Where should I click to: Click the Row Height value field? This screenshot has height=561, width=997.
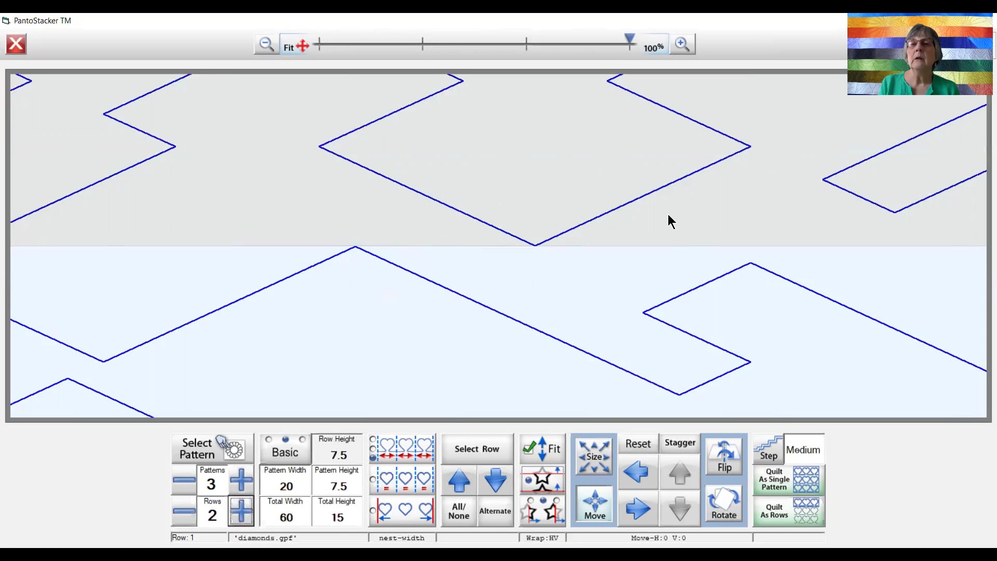pyautogui.click(x=338, y=455)
